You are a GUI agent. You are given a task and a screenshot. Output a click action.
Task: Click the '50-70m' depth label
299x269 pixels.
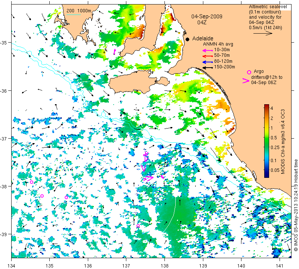tap(222, 55)
